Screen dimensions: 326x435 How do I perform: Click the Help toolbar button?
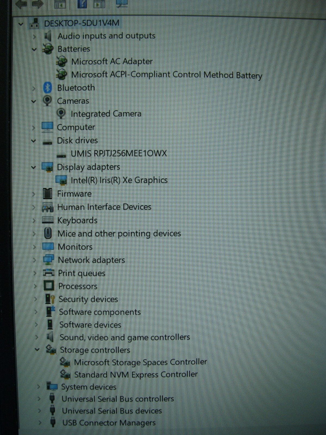tap(82, 4)
